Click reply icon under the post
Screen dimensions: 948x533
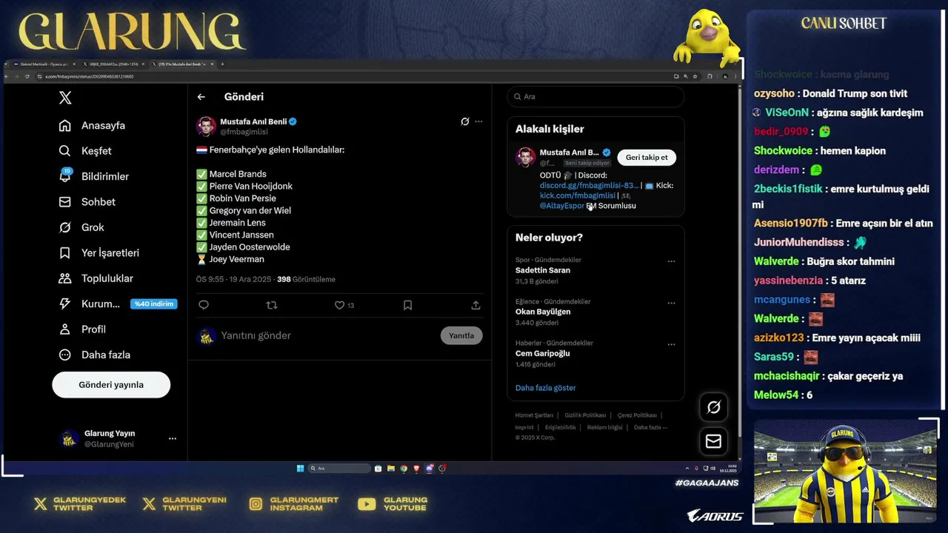204,305
